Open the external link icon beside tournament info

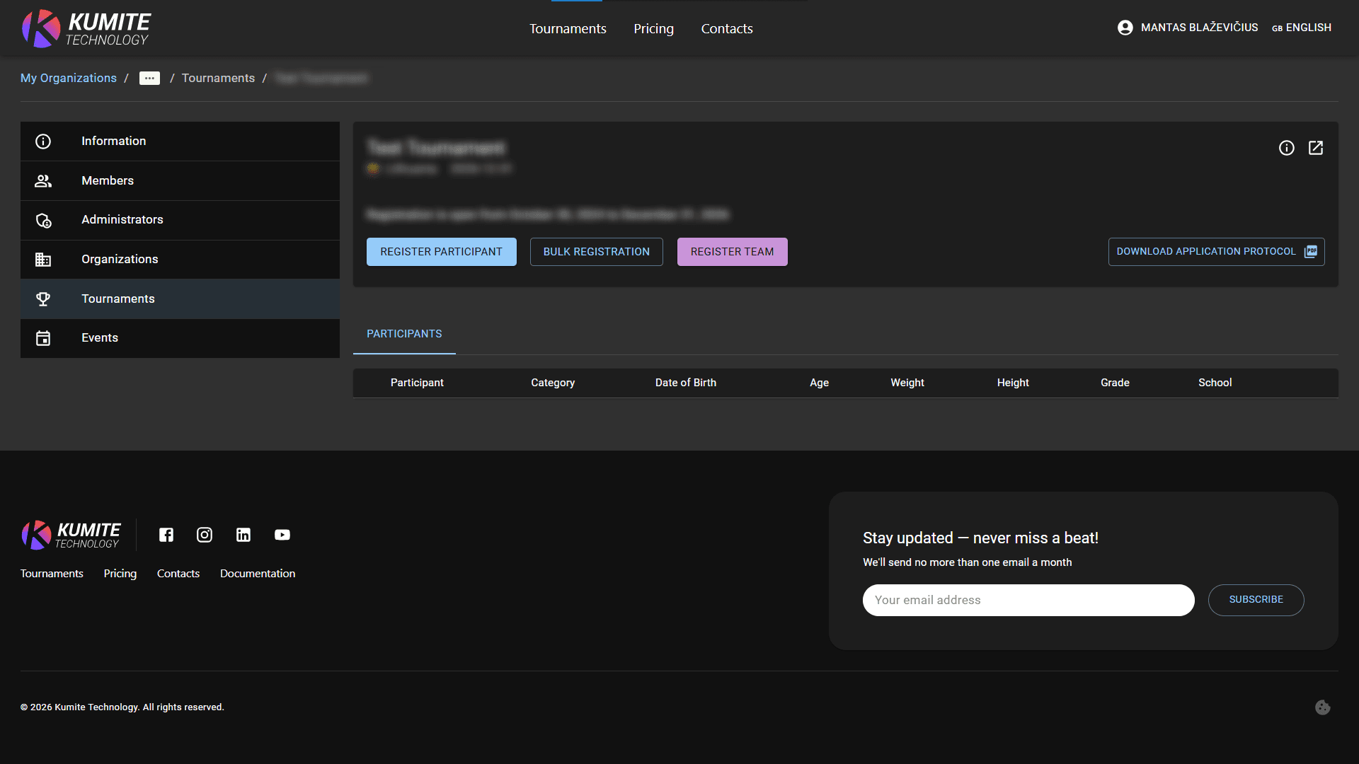(1317, 148)
